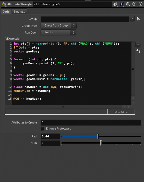Click the Num slider handle
The height and width of the screenshot is (182, 144).
(101, 143)
